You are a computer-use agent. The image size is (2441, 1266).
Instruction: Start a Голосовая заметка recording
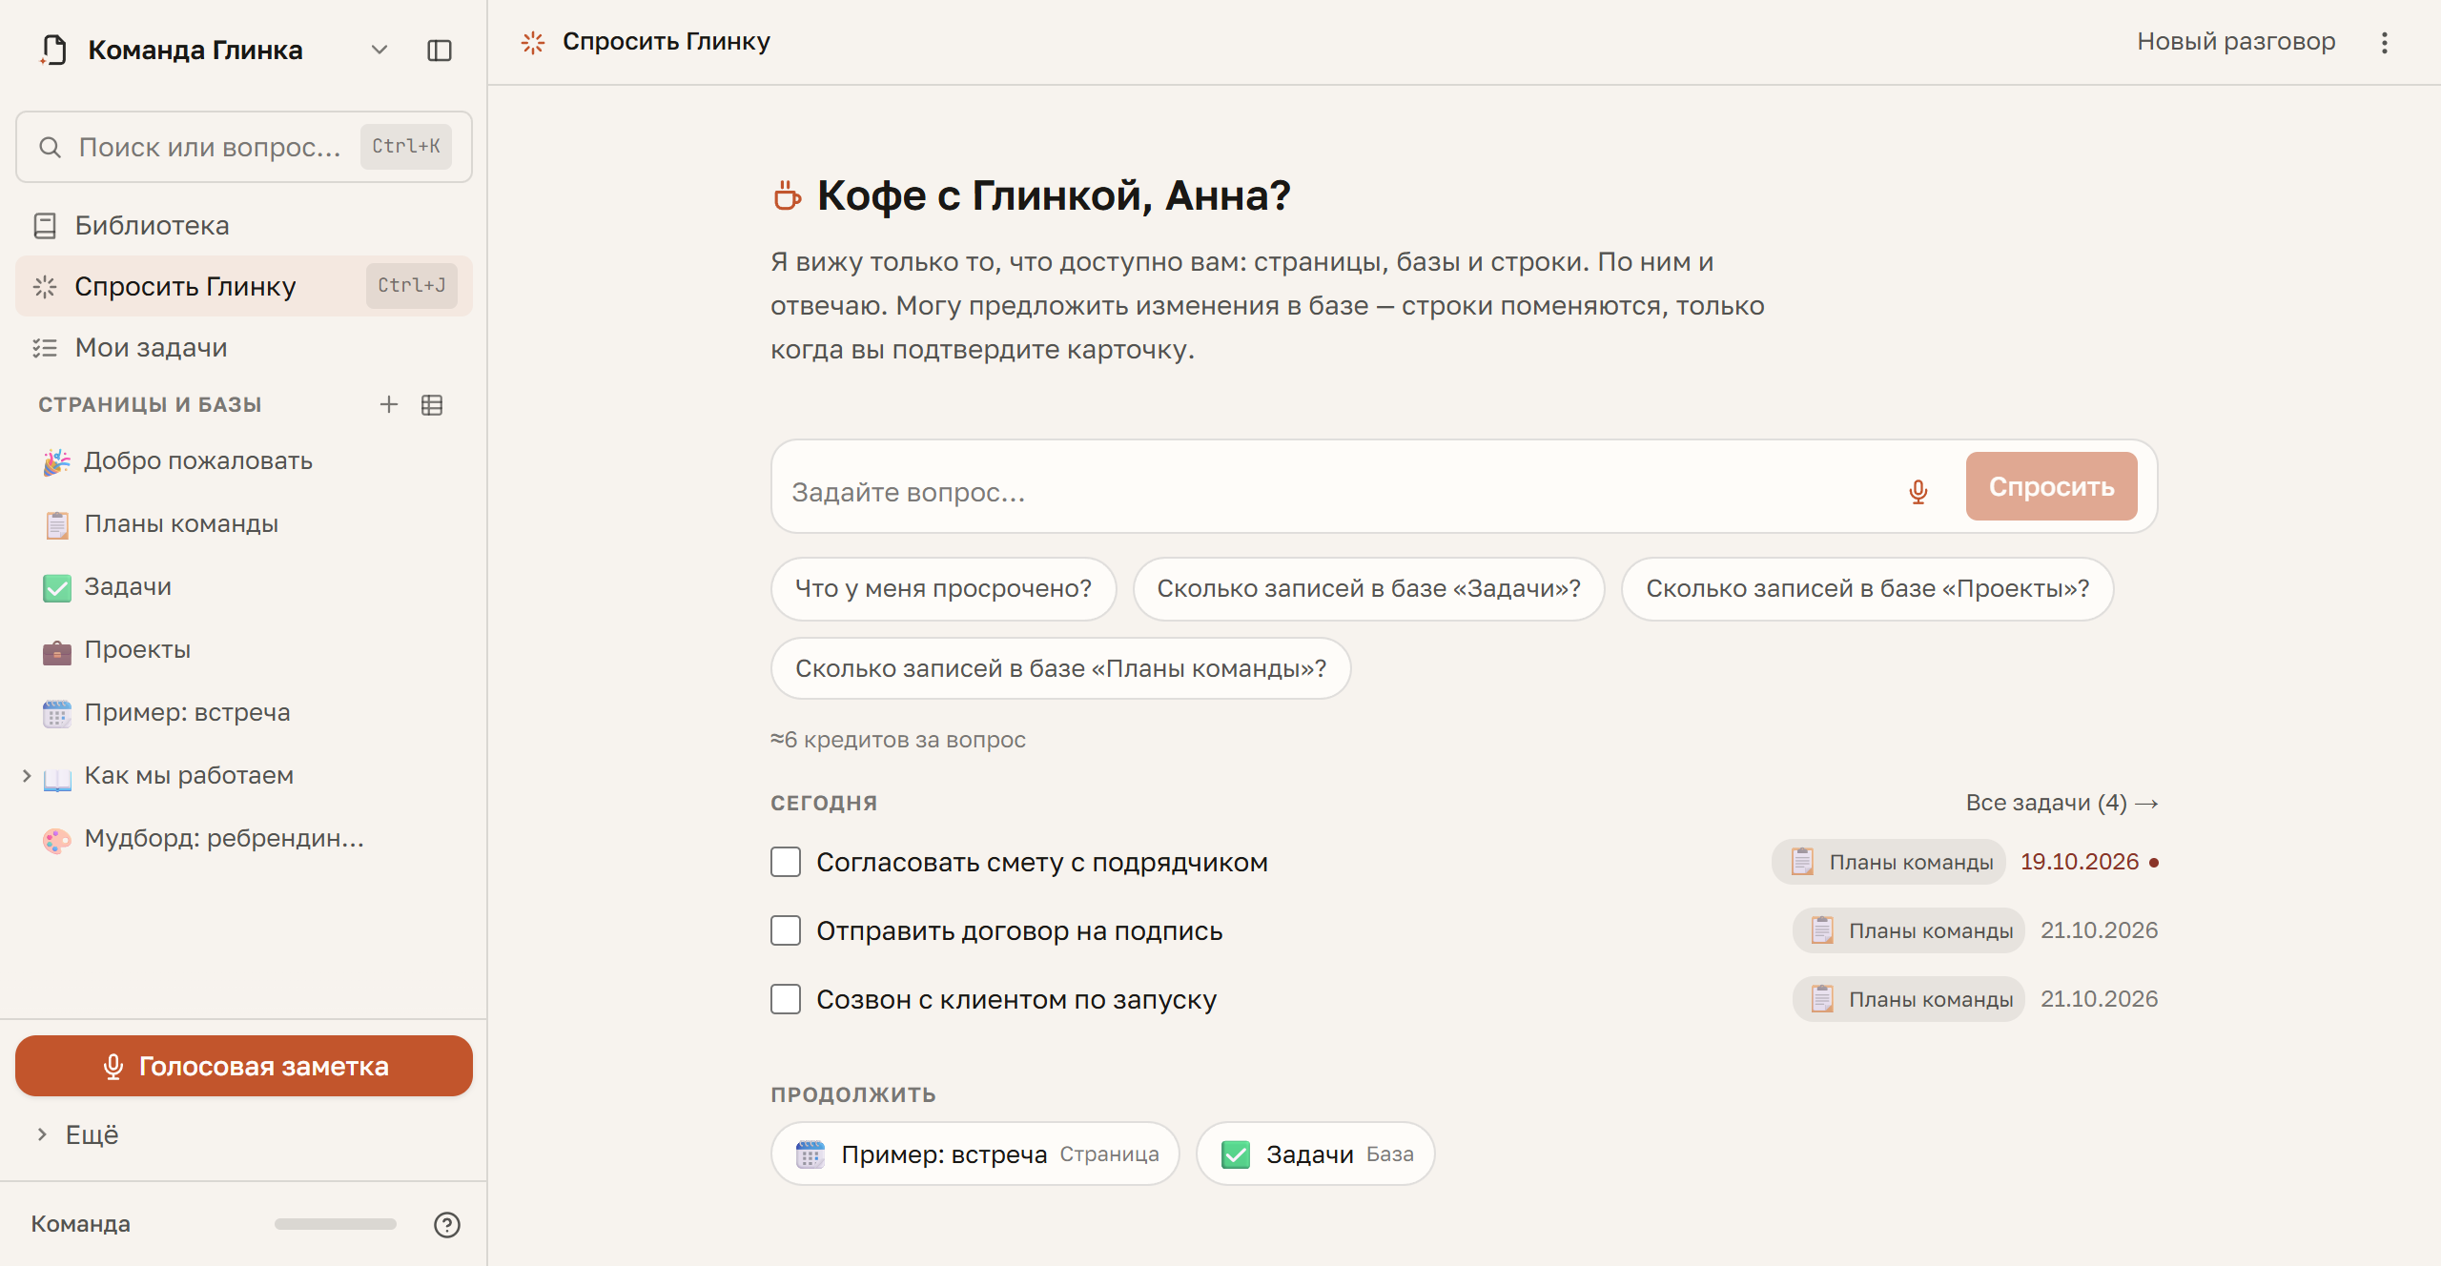tap(244, 1066)
